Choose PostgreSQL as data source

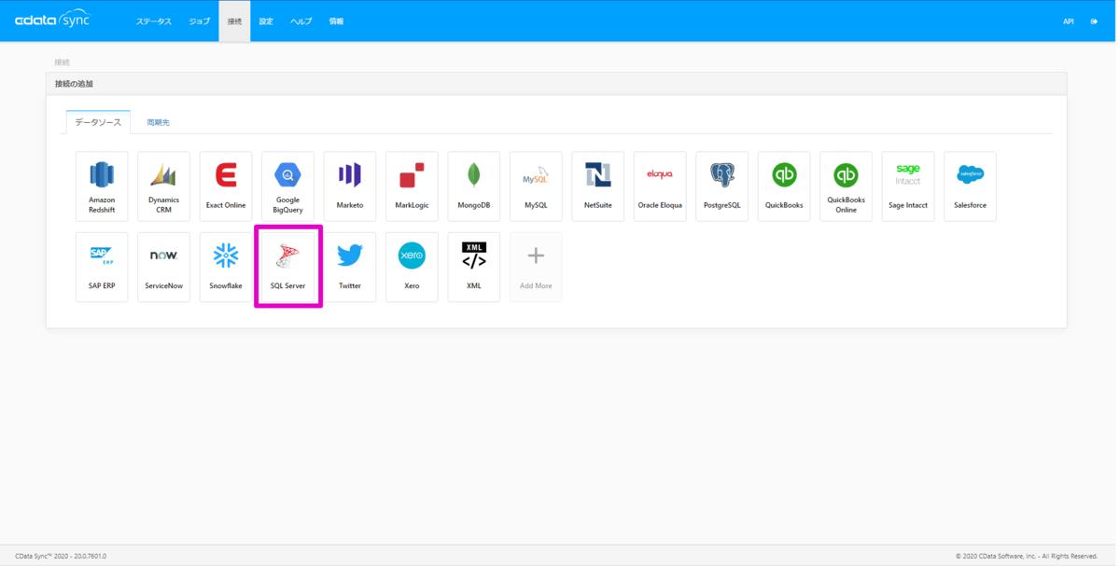(x=722, y=186)
